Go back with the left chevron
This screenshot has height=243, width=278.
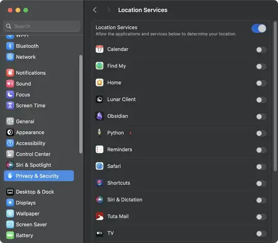tap(95, 10)
